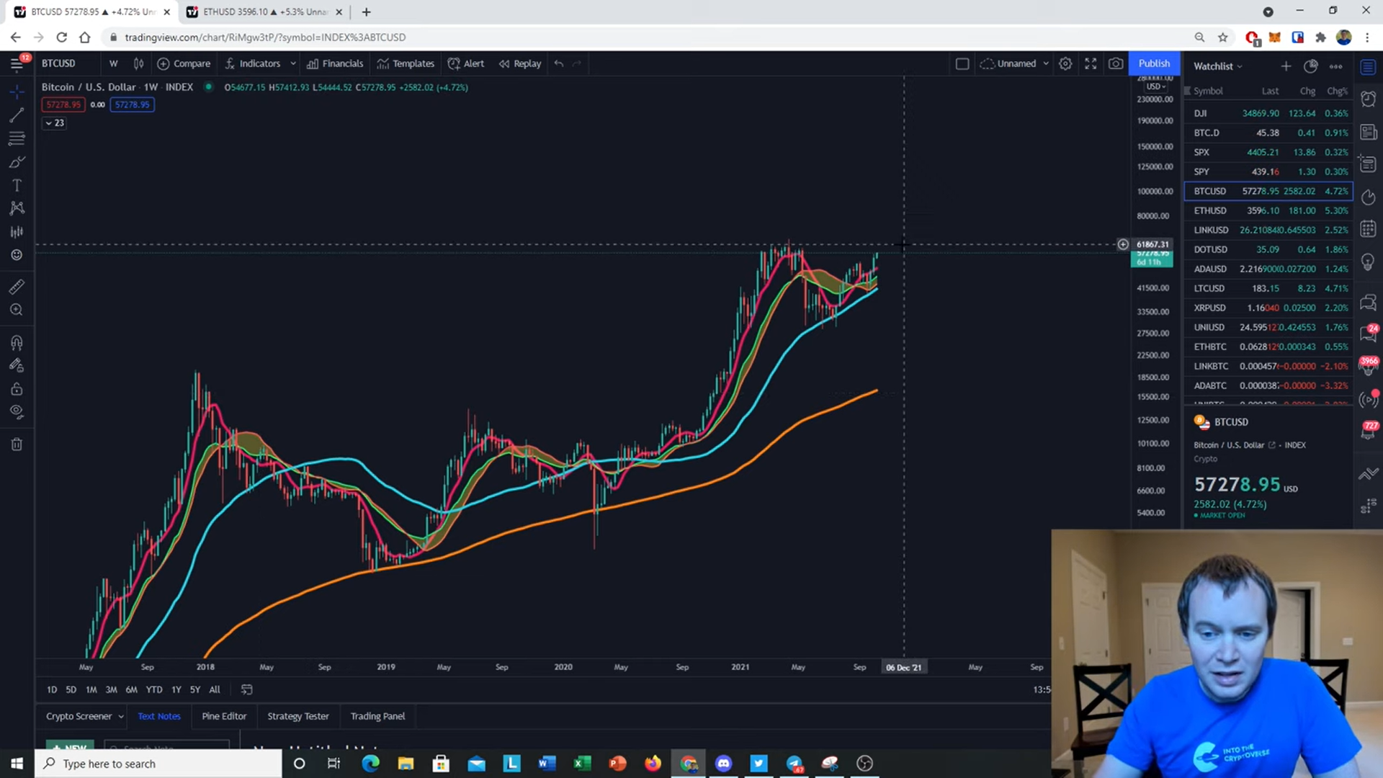The width and height of the screenshot is (1383, 778).
Task: Open the prediction and measurement tools
Action: 17,231
